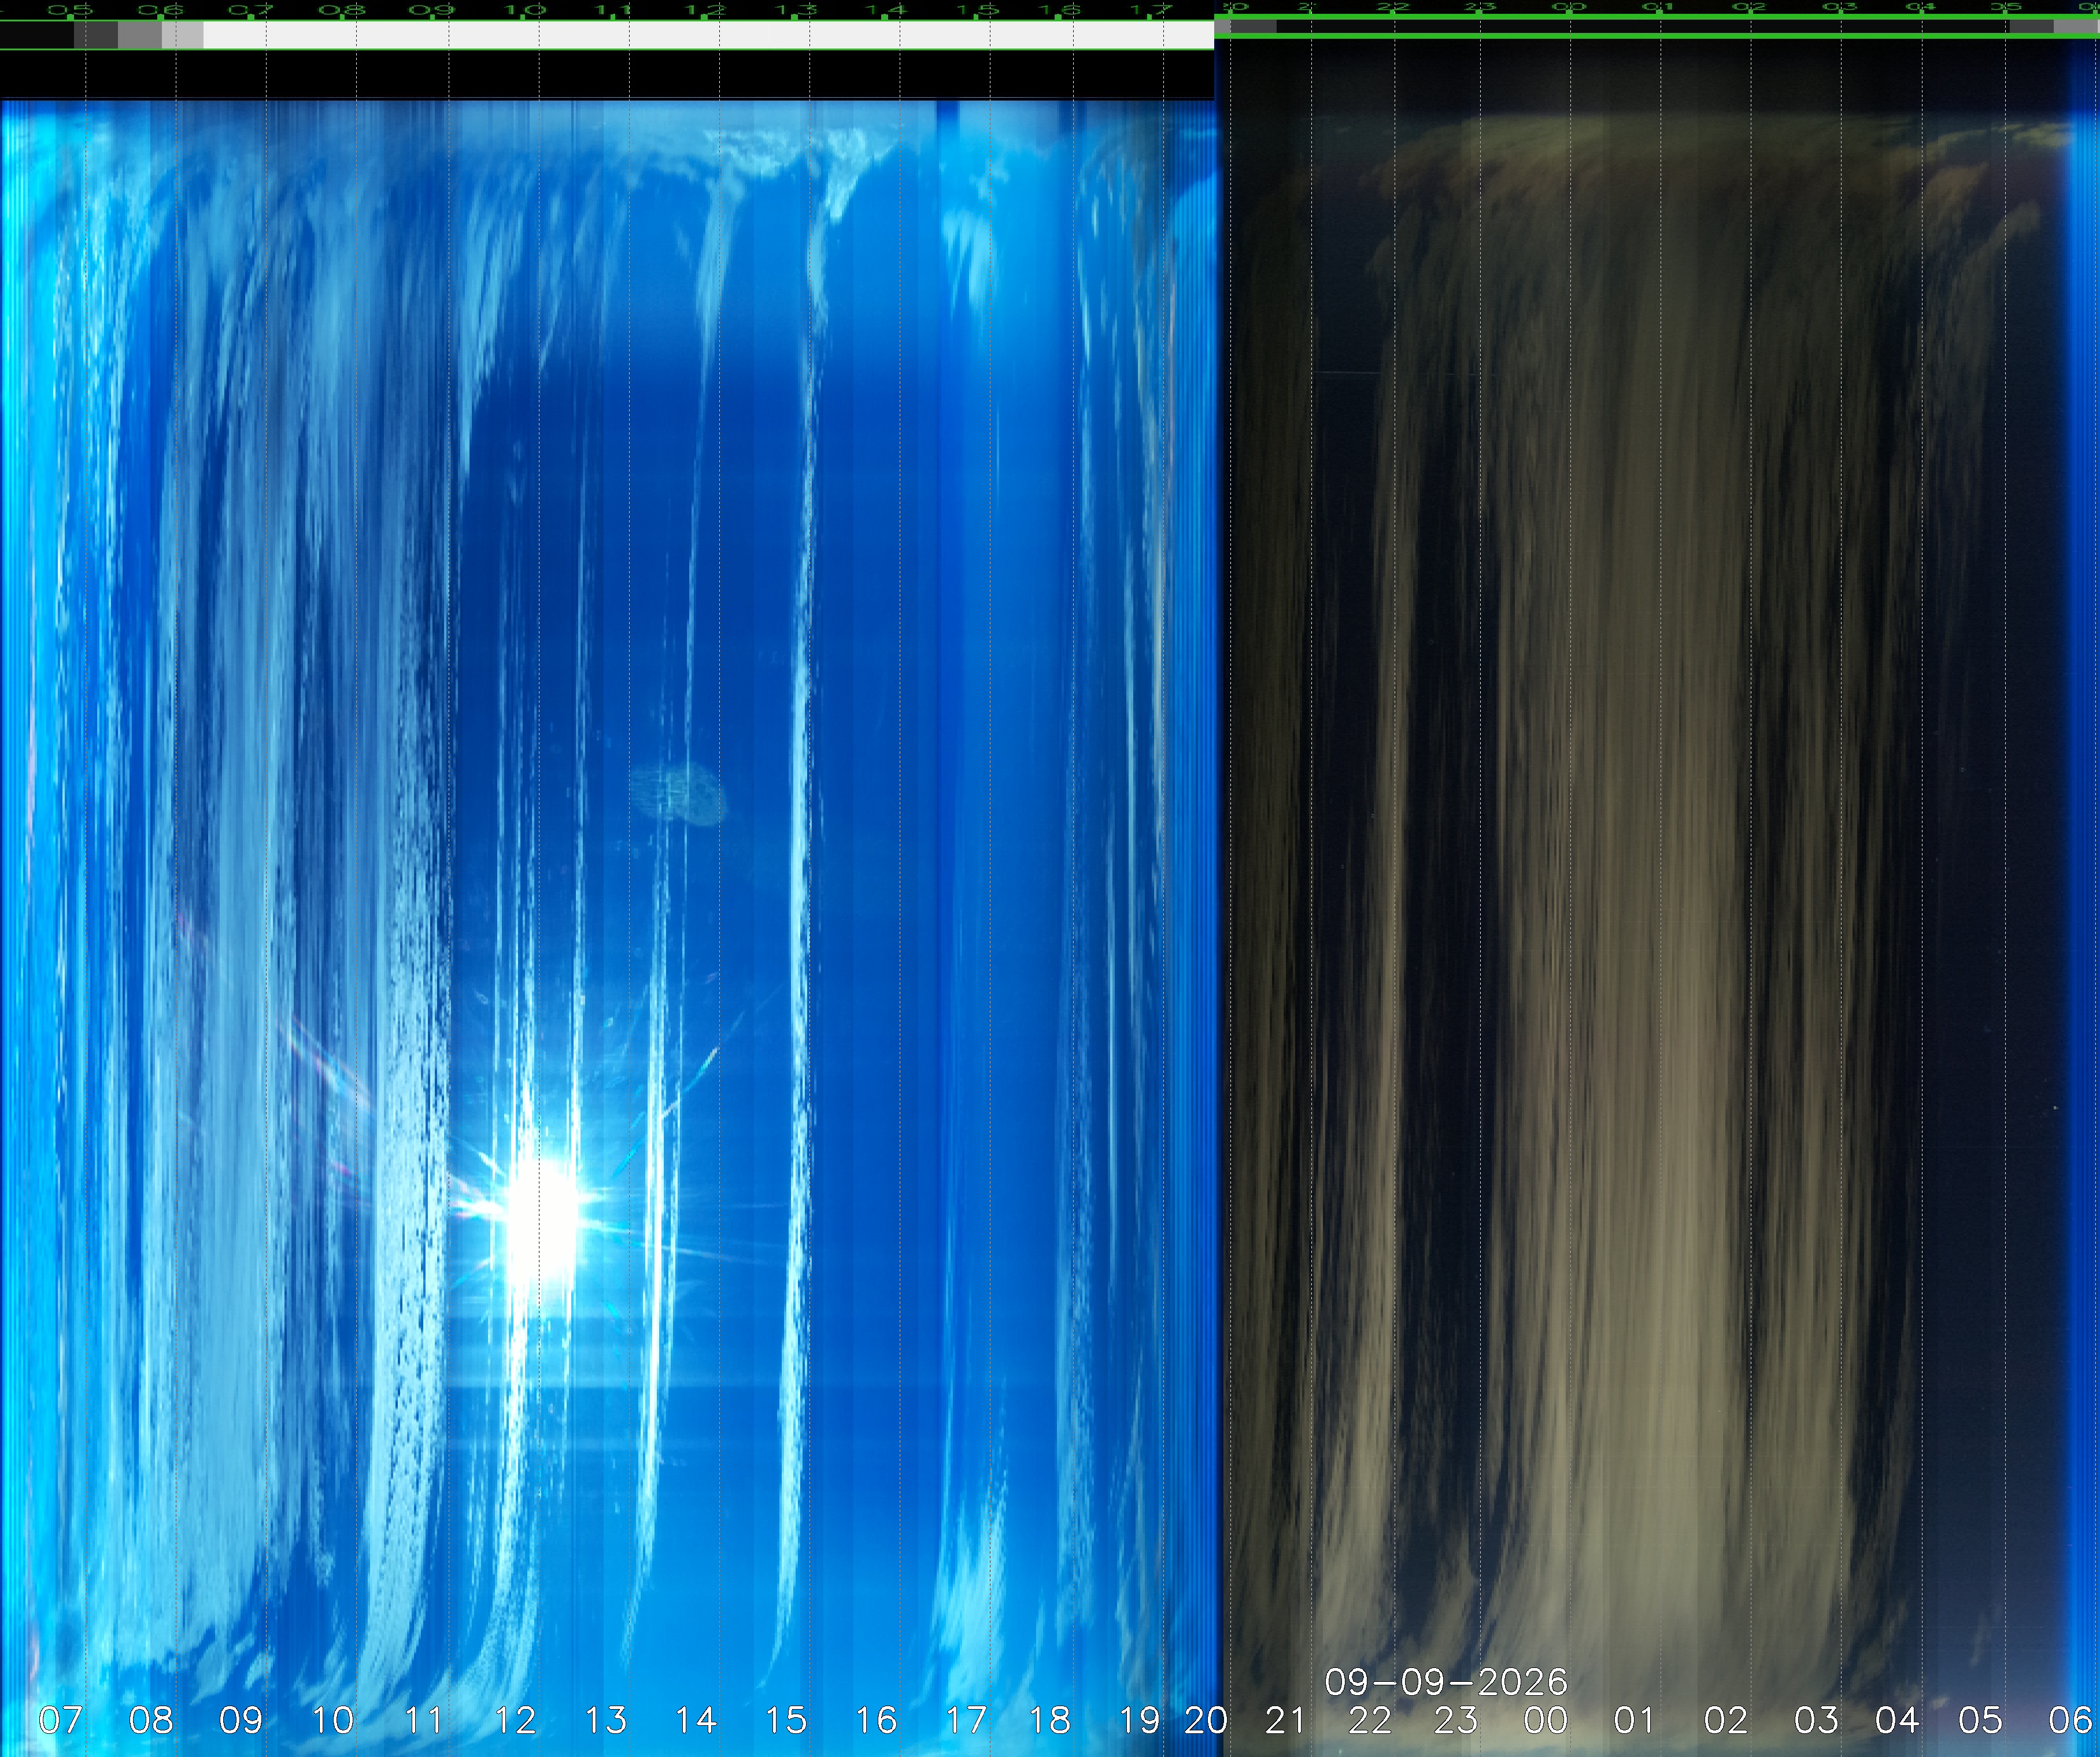
Task: Select the 09-09-2026 date label
Action: [x=1445, y=1682]
